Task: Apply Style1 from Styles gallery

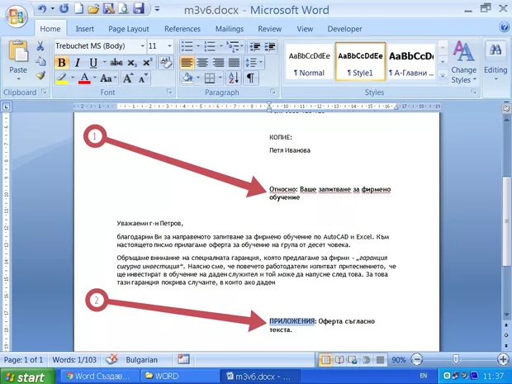Action: (x=360, y=62)
